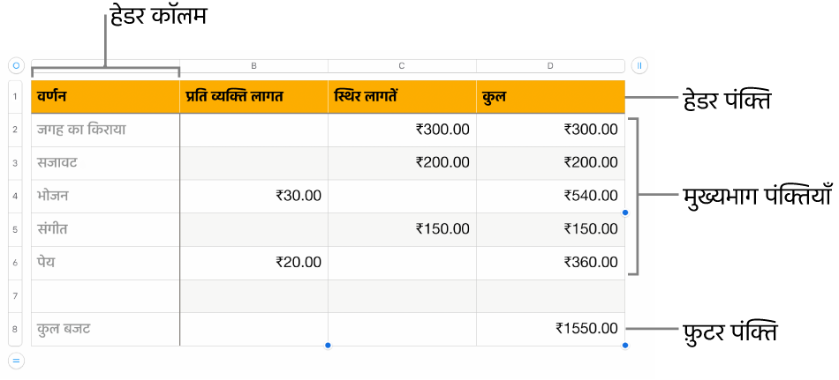Image resolution: width=839 pixels, height=380 pixels.
Task: Select row 7 number tab
Action: (x=16, y=295)
